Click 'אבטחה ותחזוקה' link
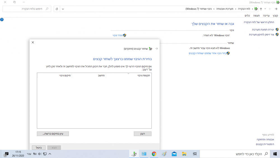Viewport: 280px width, 158px height. (265, 139)
